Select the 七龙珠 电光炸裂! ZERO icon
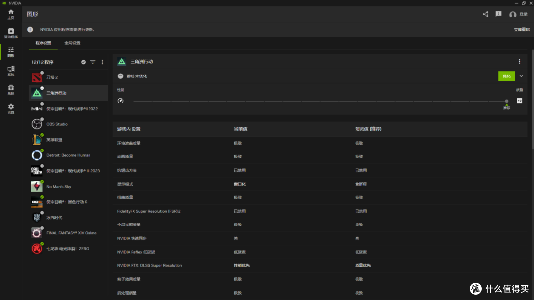This screenshot has width=534, height=300. [37, 249]
